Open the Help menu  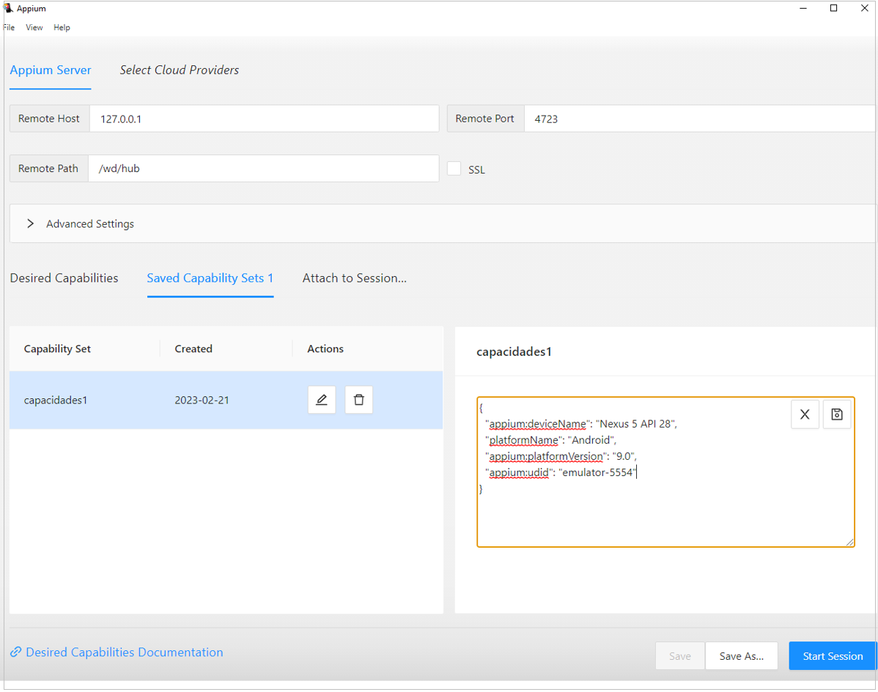(62, 28)
